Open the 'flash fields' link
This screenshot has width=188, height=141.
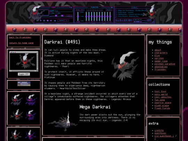(x=162, y=108)
